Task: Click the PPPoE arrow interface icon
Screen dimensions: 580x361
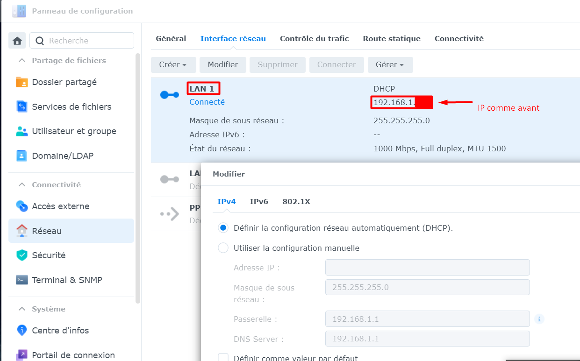Action: click(170, 214)
